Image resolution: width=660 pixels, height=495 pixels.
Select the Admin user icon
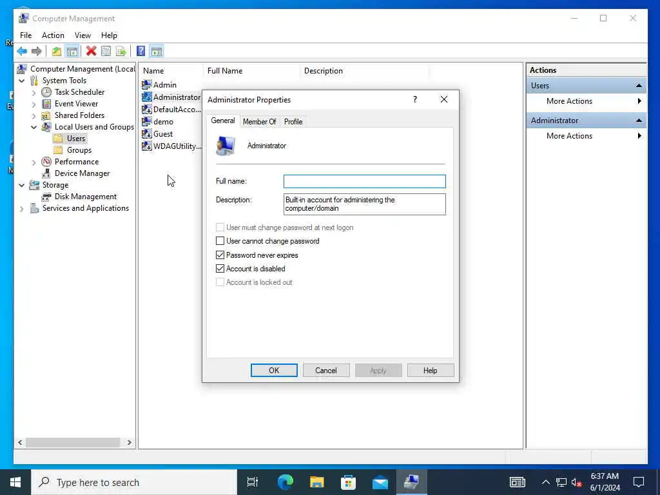[146, 85]
